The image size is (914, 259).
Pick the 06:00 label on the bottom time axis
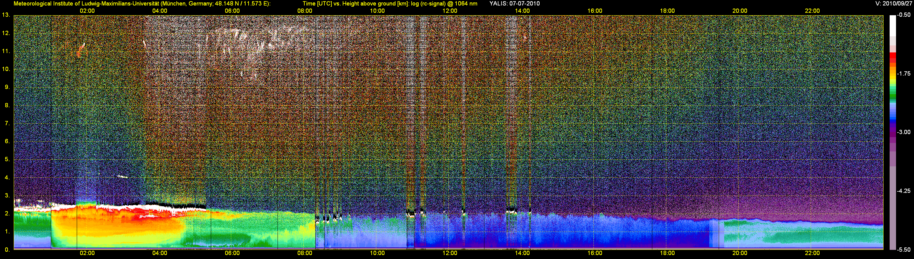coord(232,253)
